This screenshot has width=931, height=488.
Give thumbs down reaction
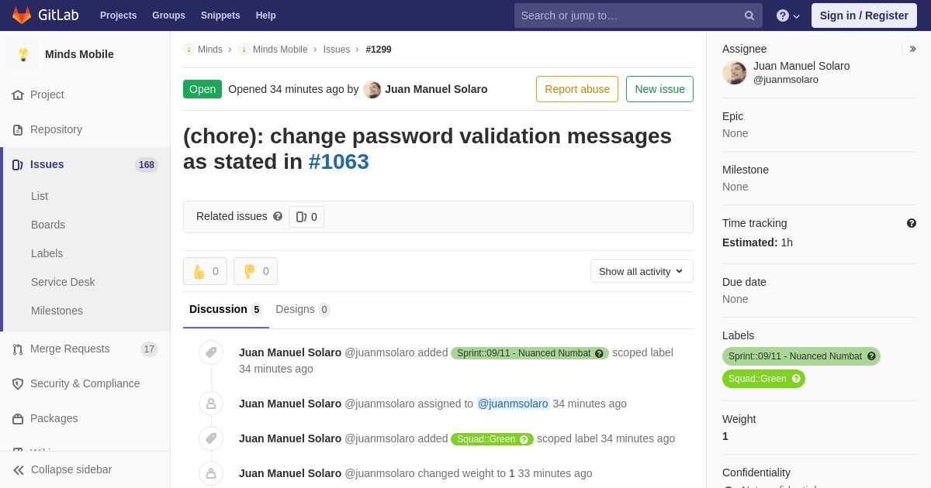pyautogui.click(x=255, y=271)
